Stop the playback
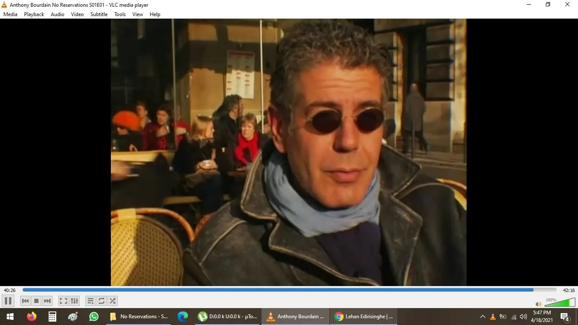Image resolution: width=578 pixels, height=325 pixels. [36, 301]
